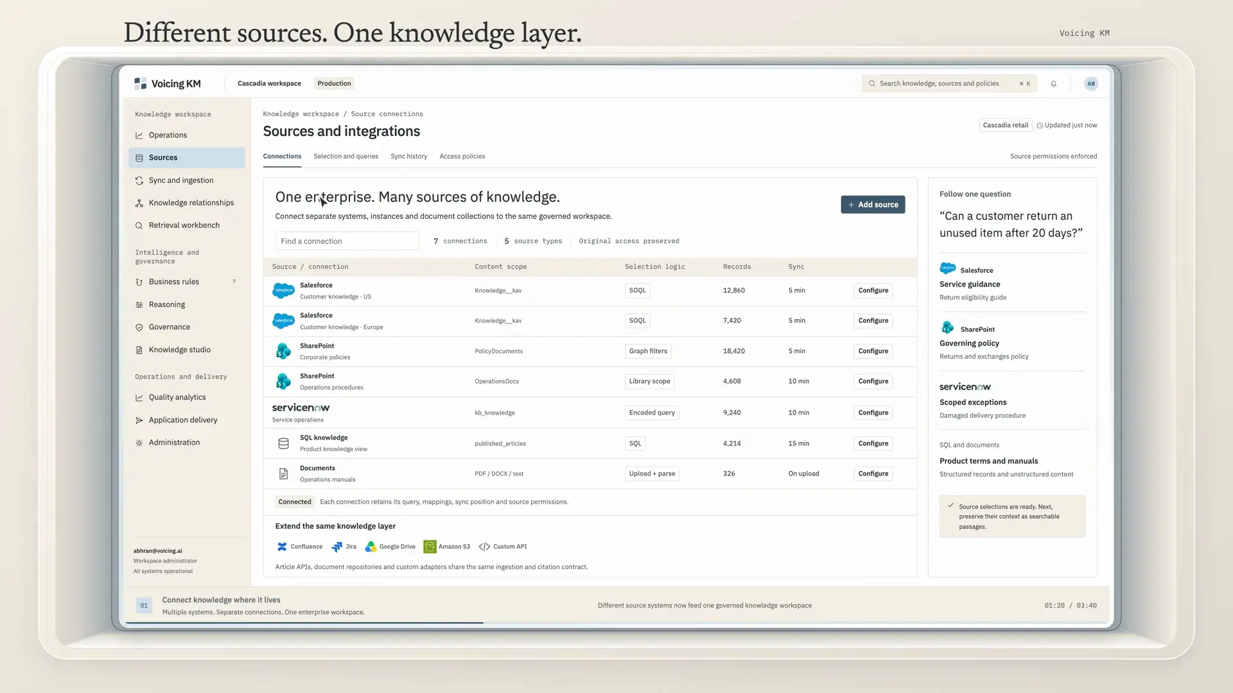Click the Cascadia retail badge
The width and height of the screenshot is (1233, 693).
pos(1005,125)
